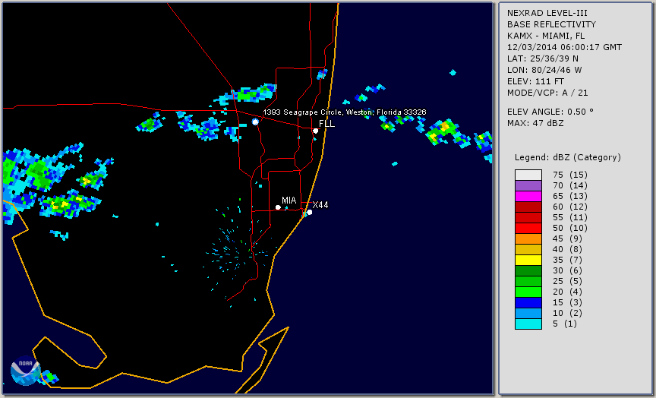This screenshot has width=656, height=398.
Task: Click the 12/03/2014 06:00:17 GMT timestamp
Action: pyautogui.click(x=564, y=47)
